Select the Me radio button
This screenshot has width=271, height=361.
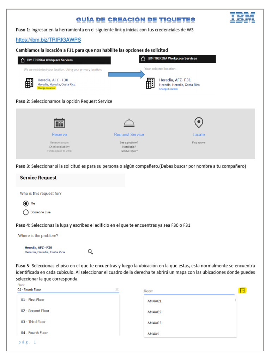pos(26,203)
